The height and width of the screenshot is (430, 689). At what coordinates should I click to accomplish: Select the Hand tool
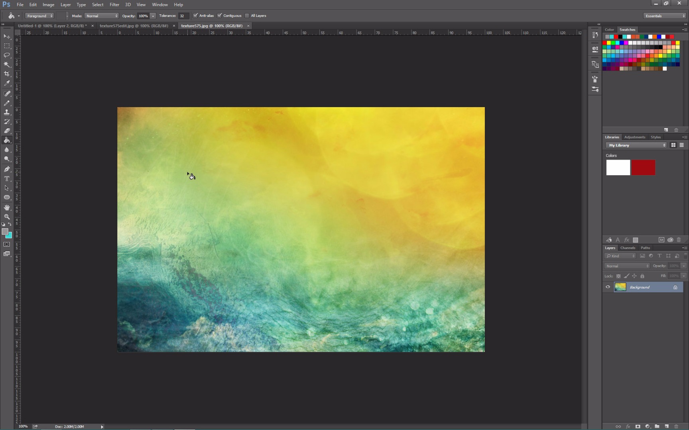coord(7,207)
